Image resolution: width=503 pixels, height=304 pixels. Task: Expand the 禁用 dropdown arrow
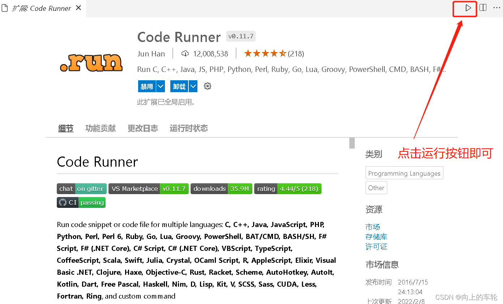[161, 86]
